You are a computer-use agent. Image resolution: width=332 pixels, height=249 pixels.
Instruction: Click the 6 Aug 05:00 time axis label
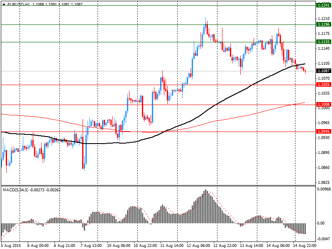pyautogui.click(x=38, y=246)
